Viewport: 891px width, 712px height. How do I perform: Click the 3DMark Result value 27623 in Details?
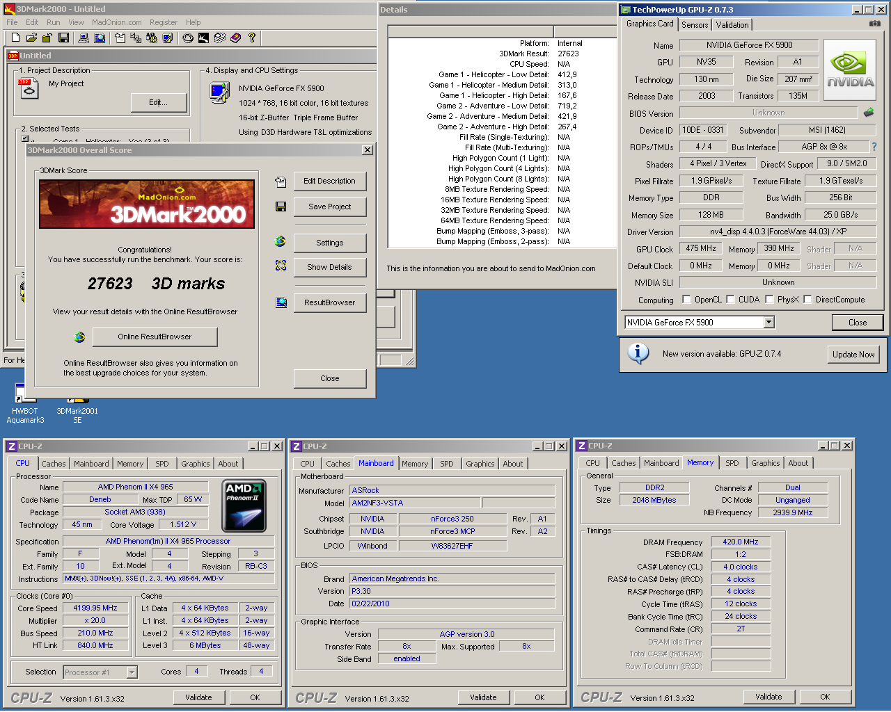click(x=568, y=54)
